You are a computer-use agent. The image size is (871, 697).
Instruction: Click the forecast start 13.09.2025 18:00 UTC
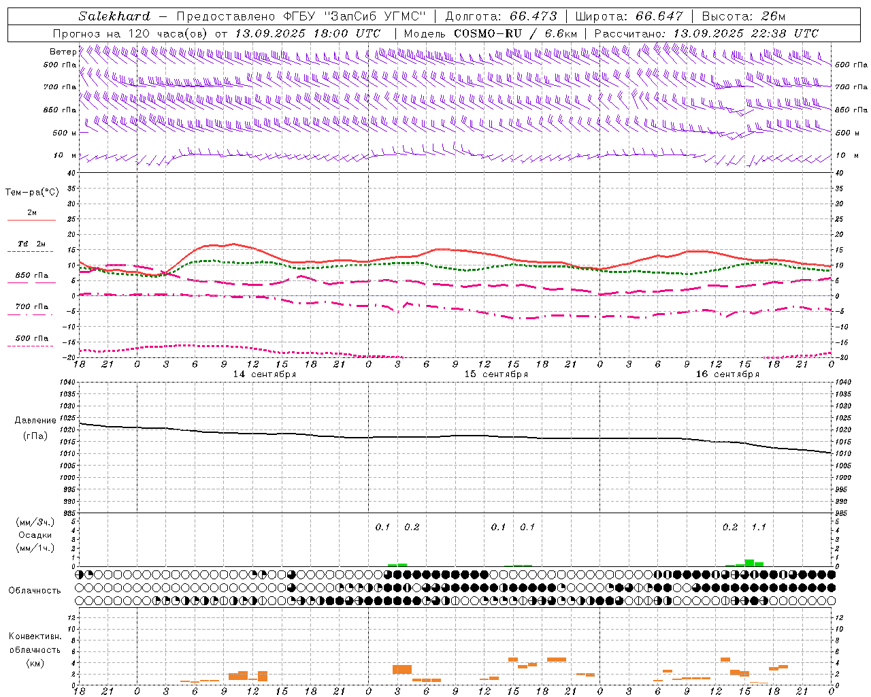(x=307, y=33)
